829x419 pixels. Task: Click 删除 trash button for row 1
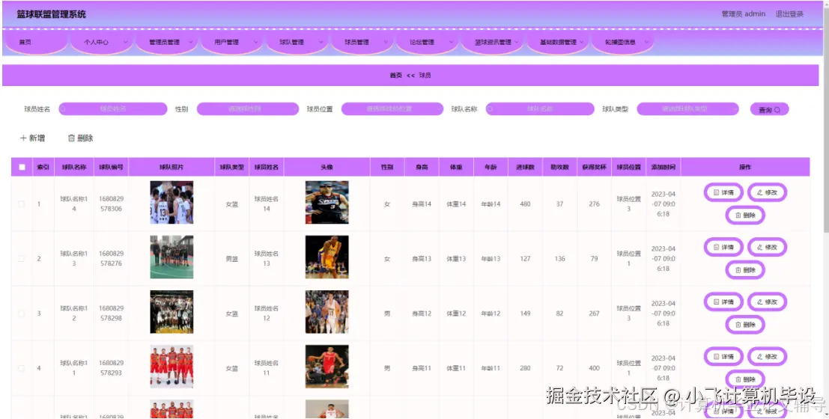[745, 215]
